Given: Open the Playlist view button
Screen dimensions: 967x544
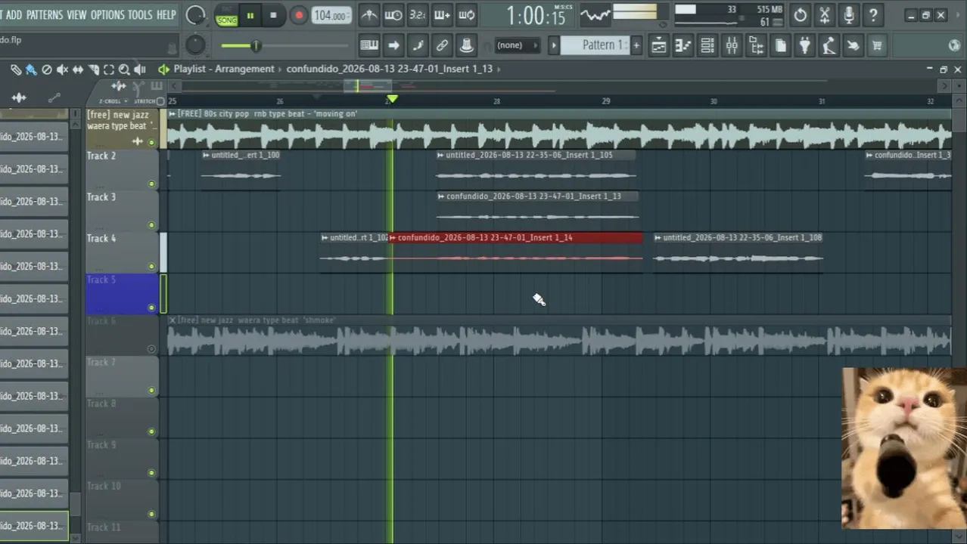Looking at the screenshot, I should pos(659,45).
